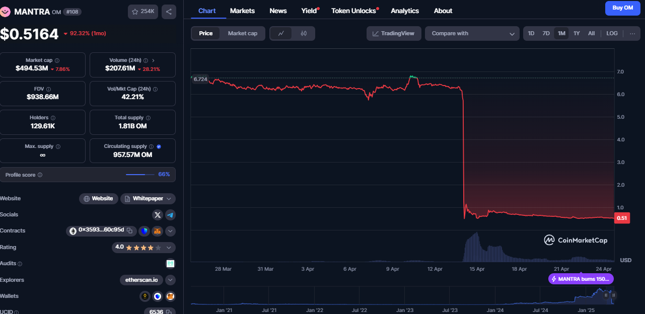Open the Yield tab
Image resolution: width=645 pixels, height=314 pixels.
pyautogui.click(x=310, y=11)
